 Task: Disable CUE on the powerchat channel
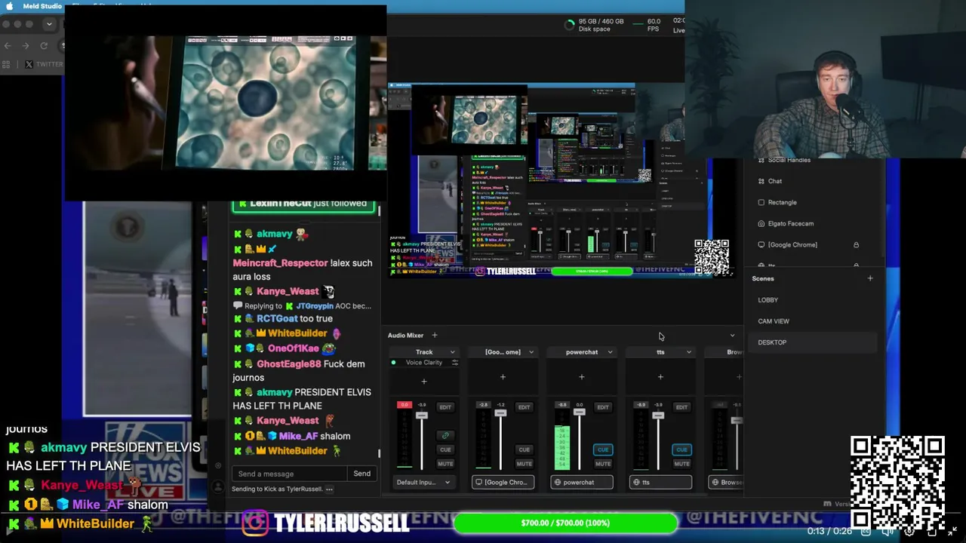point(603,449)
